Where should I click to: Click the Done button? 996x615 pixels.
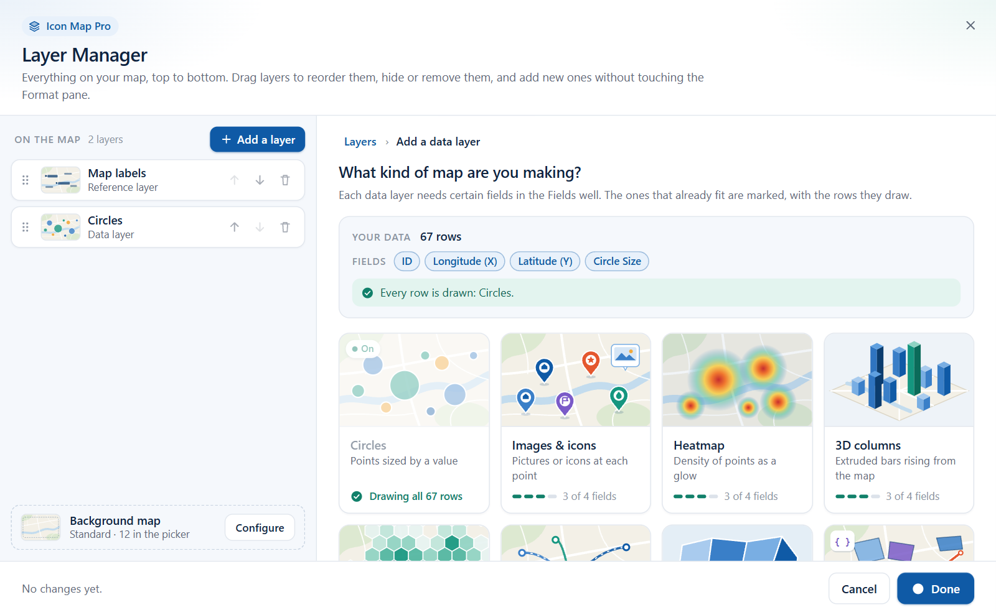coord(936,588)
